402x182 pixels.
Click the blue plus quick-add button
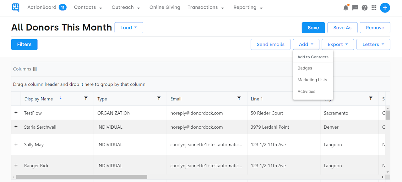385,7
